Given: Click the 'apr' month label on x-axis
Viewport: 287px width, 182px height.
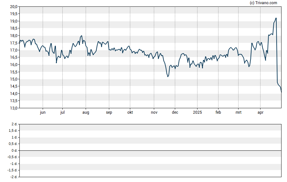Looking at the screenshot, I should [260, 112].
